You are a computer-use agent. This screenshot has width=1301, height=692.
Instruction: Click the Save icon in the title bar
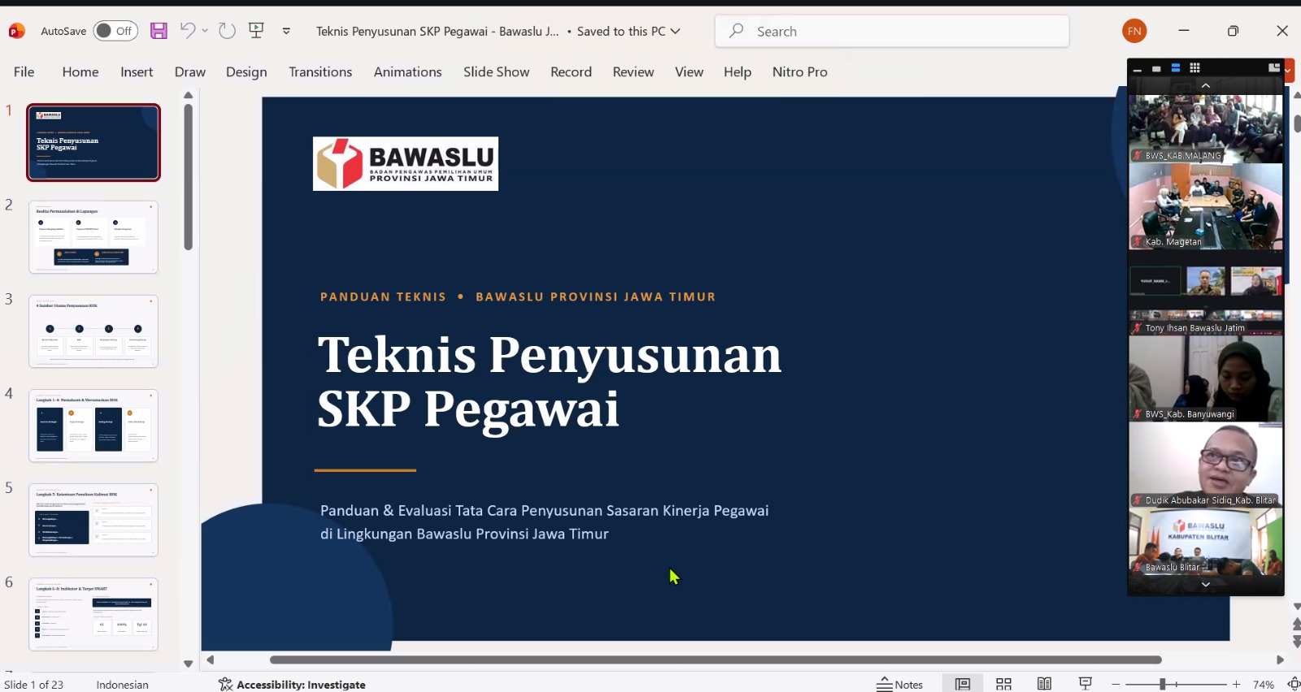click(159, 31)
